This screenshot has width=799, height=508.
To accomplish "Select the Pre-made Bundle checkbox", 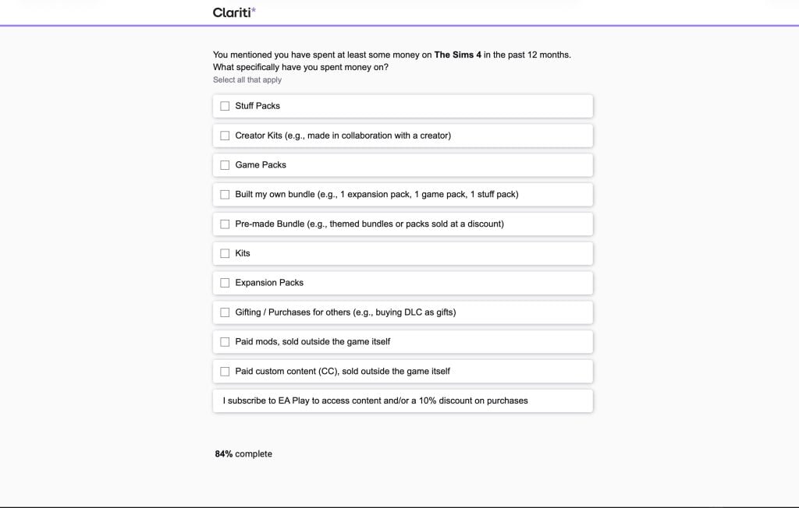I will (225, 224).
